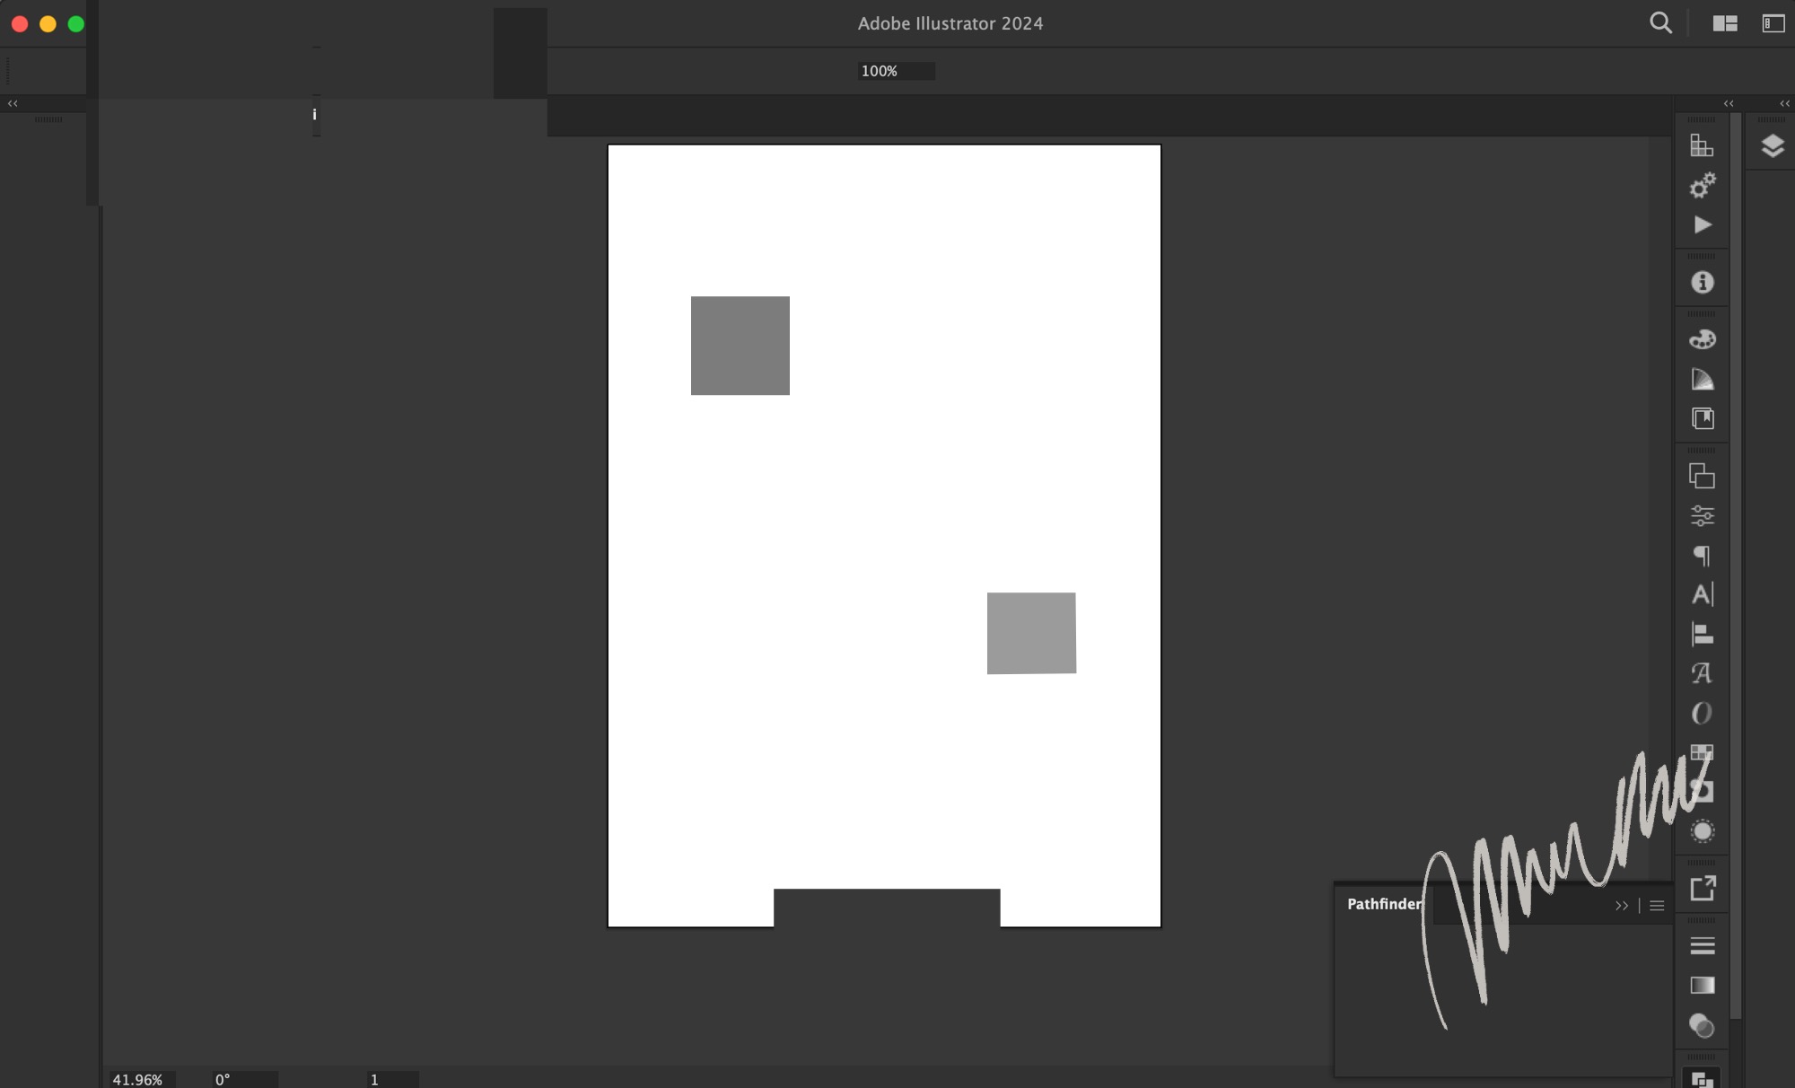Click the 41.96% zoom level field
1795x1088 pixels.
pyautogui.click(x=138, y=1079)
